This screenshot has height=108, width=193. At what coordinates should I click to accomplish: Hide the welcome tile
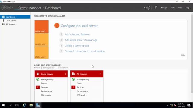coord(183,55)
